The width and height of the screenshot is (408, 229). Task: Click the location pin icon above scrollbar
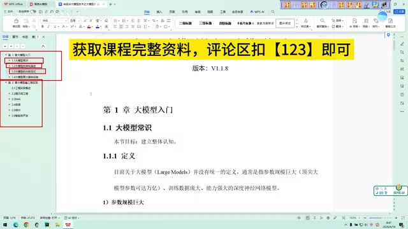coord(388,35)
